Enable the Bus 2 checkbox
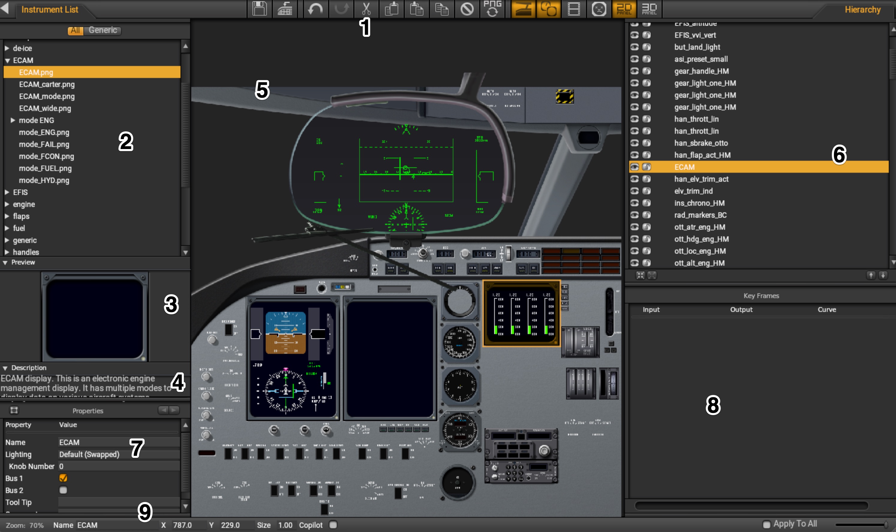This screenshot has width=896, height=532. (64, 490)
